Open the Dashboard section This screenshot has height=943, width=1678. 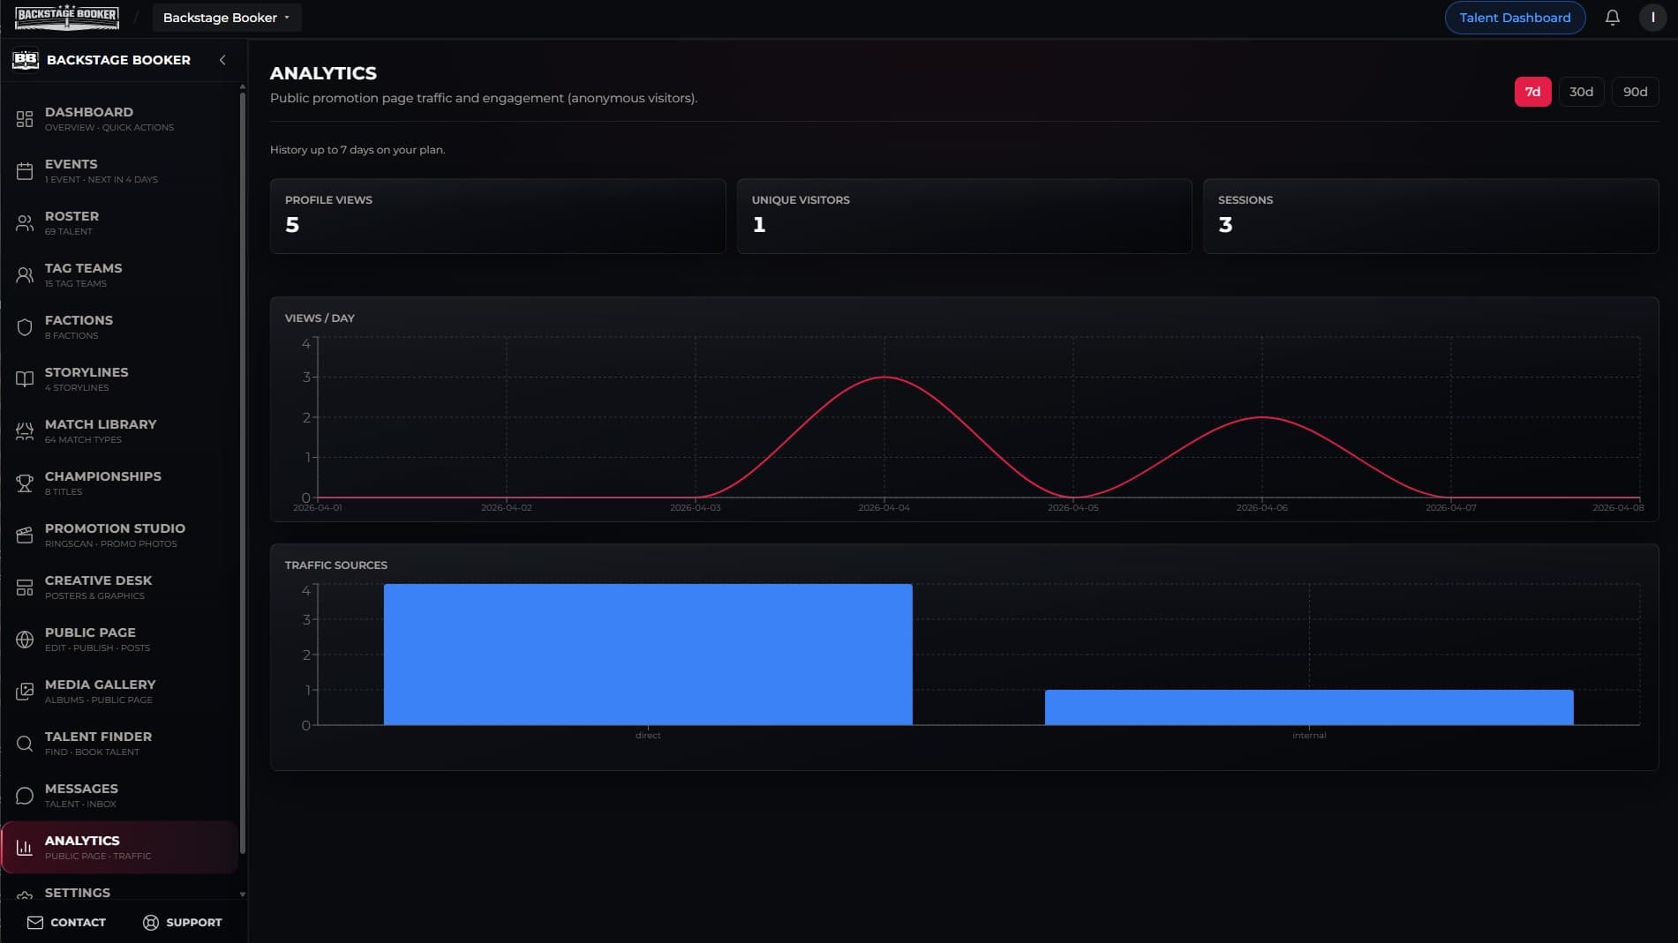[x=24, y=118]
